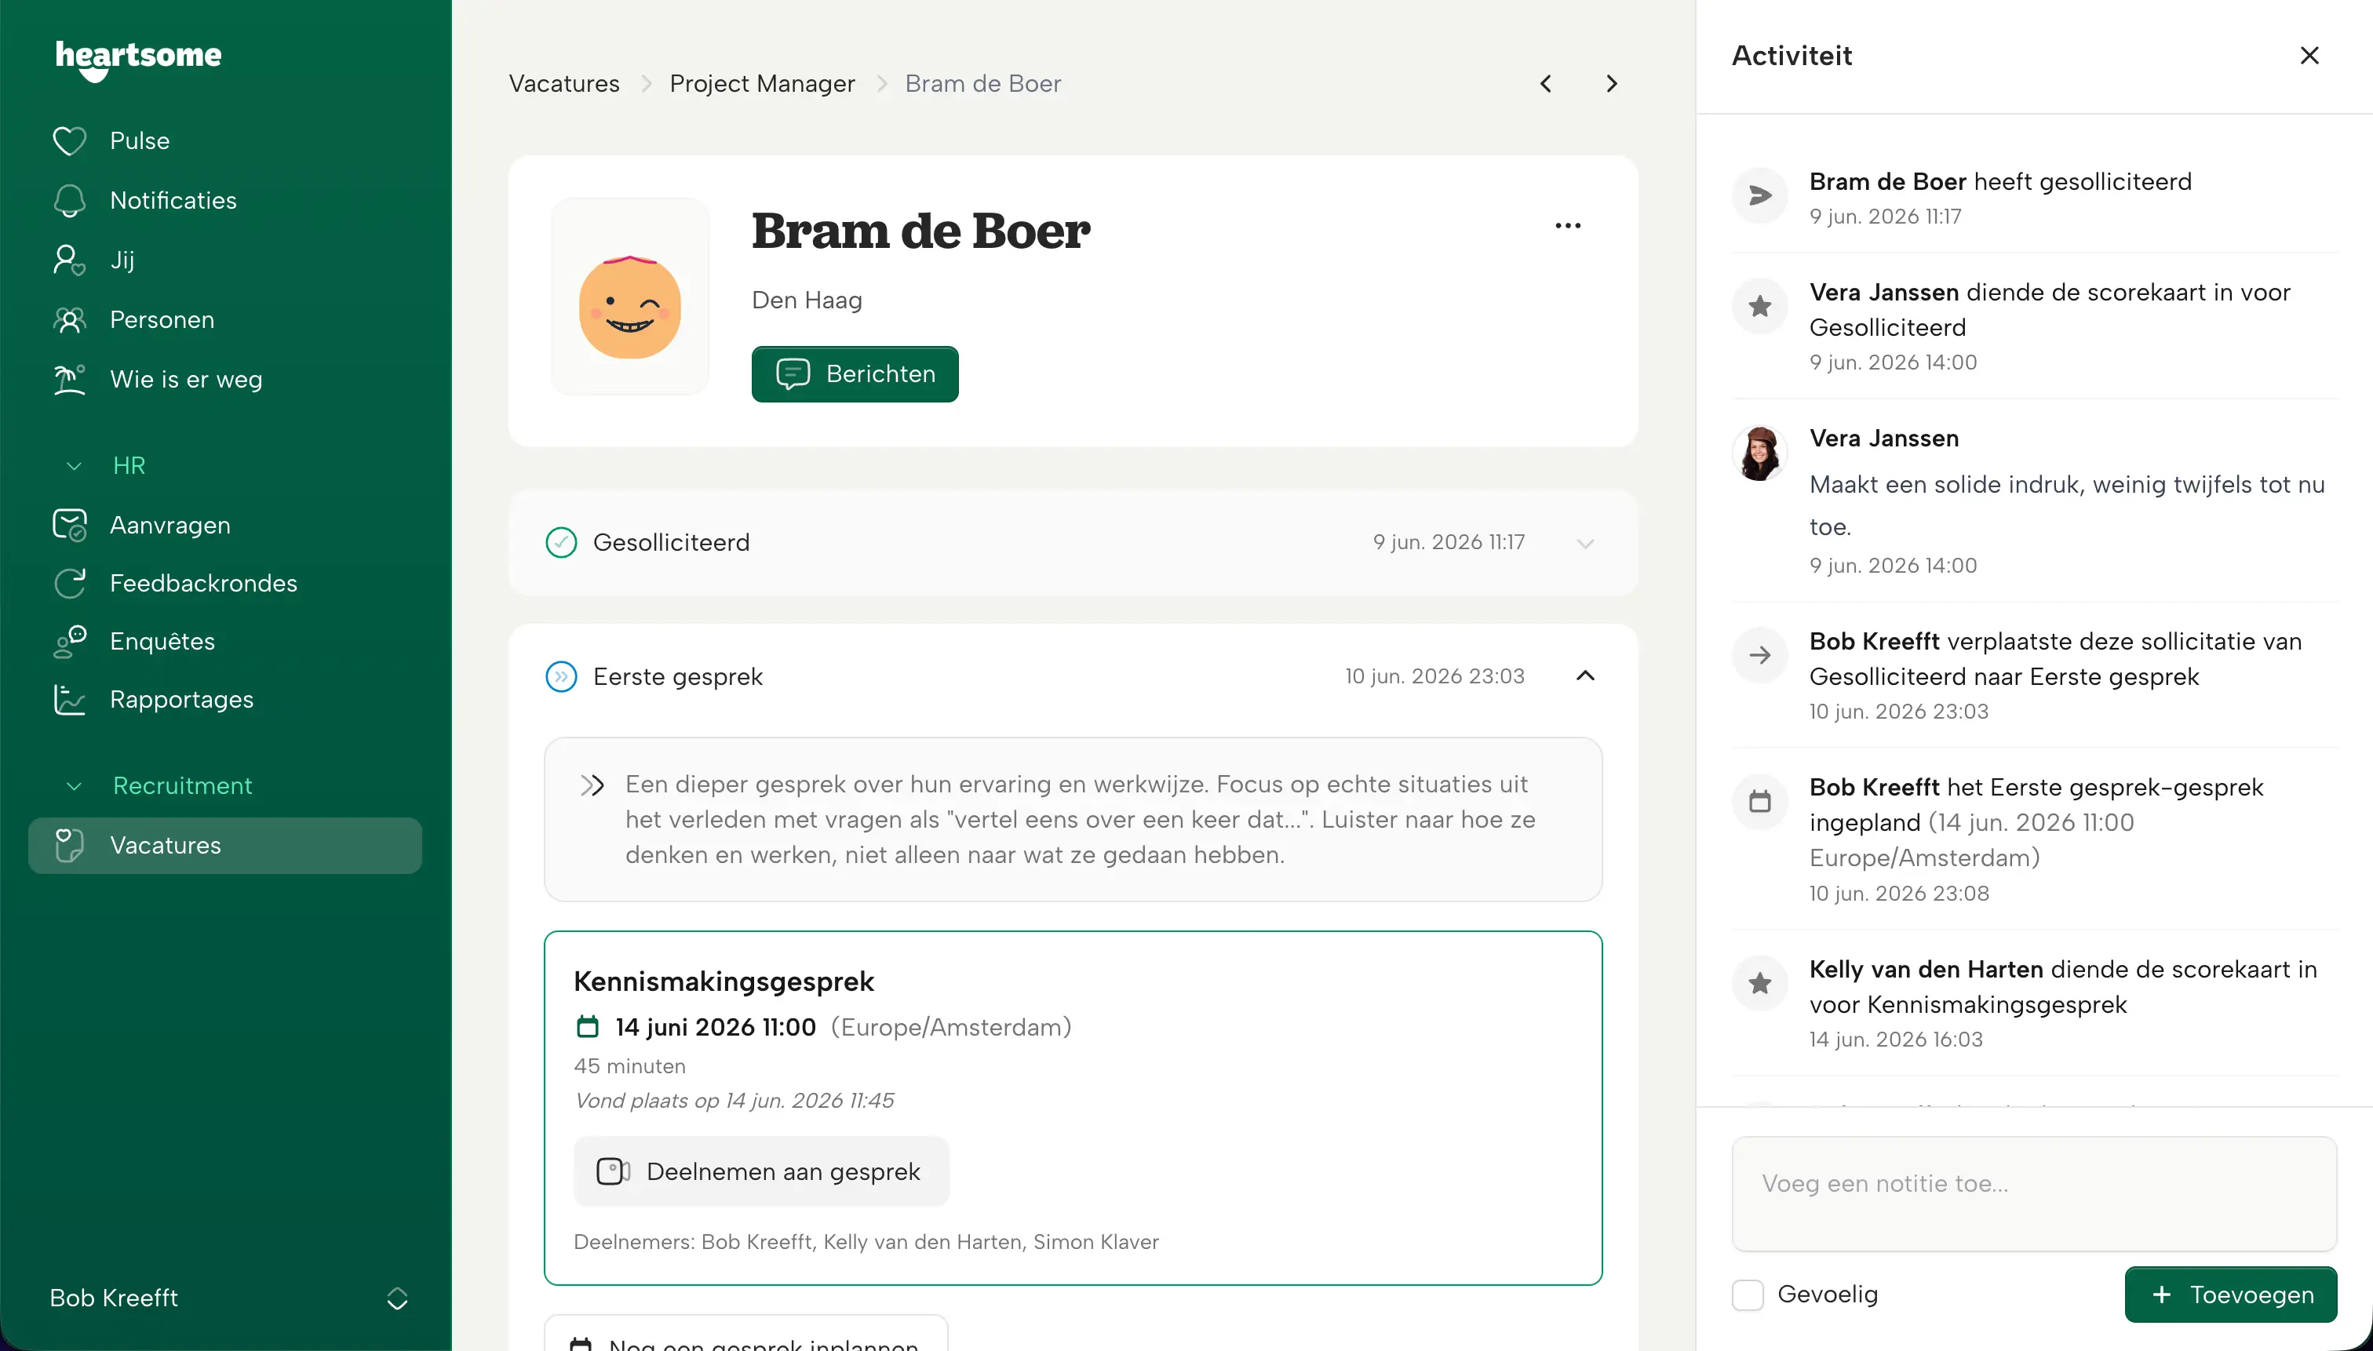Click the Toevoegen button

[2231, 1295]
